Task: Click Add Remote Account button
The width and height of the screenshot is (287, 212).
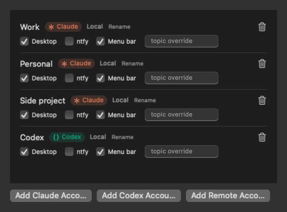Action: [228, 196]
